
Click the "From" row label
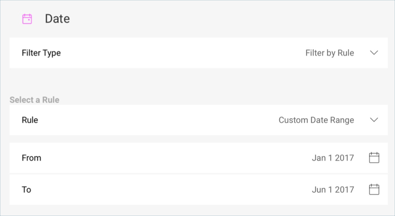coord(32,158)
